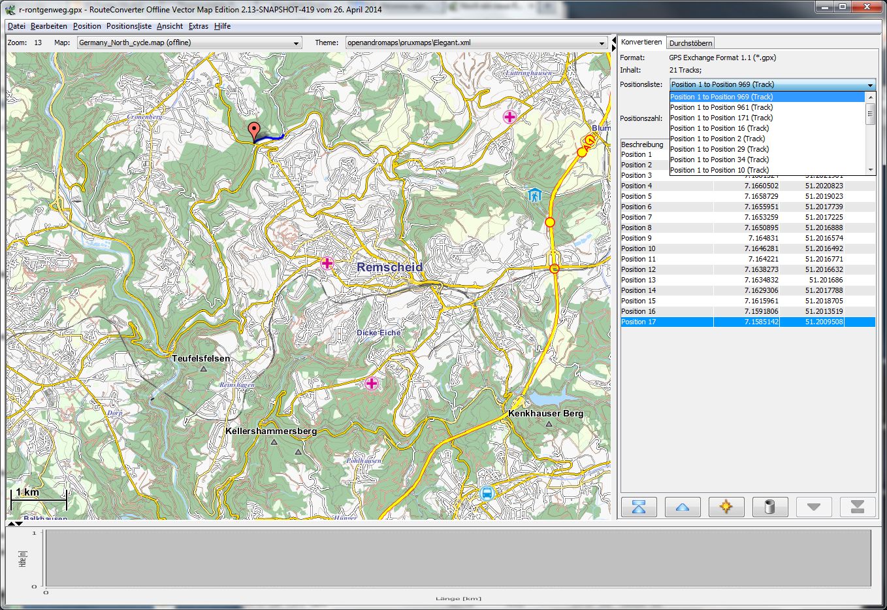Click the gray cylinder delete position button

pos(770,507)
